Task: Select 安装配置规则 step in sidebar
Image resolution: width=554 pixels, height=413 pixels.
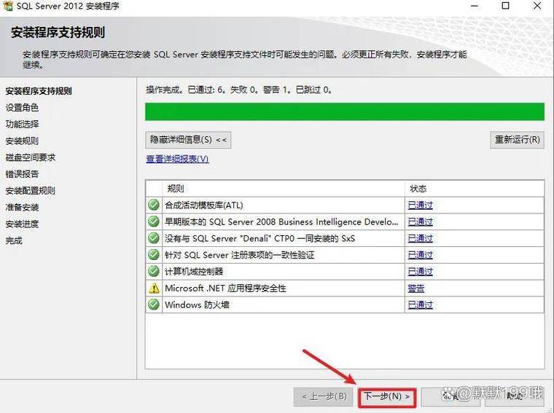Action: pos(31,191)
